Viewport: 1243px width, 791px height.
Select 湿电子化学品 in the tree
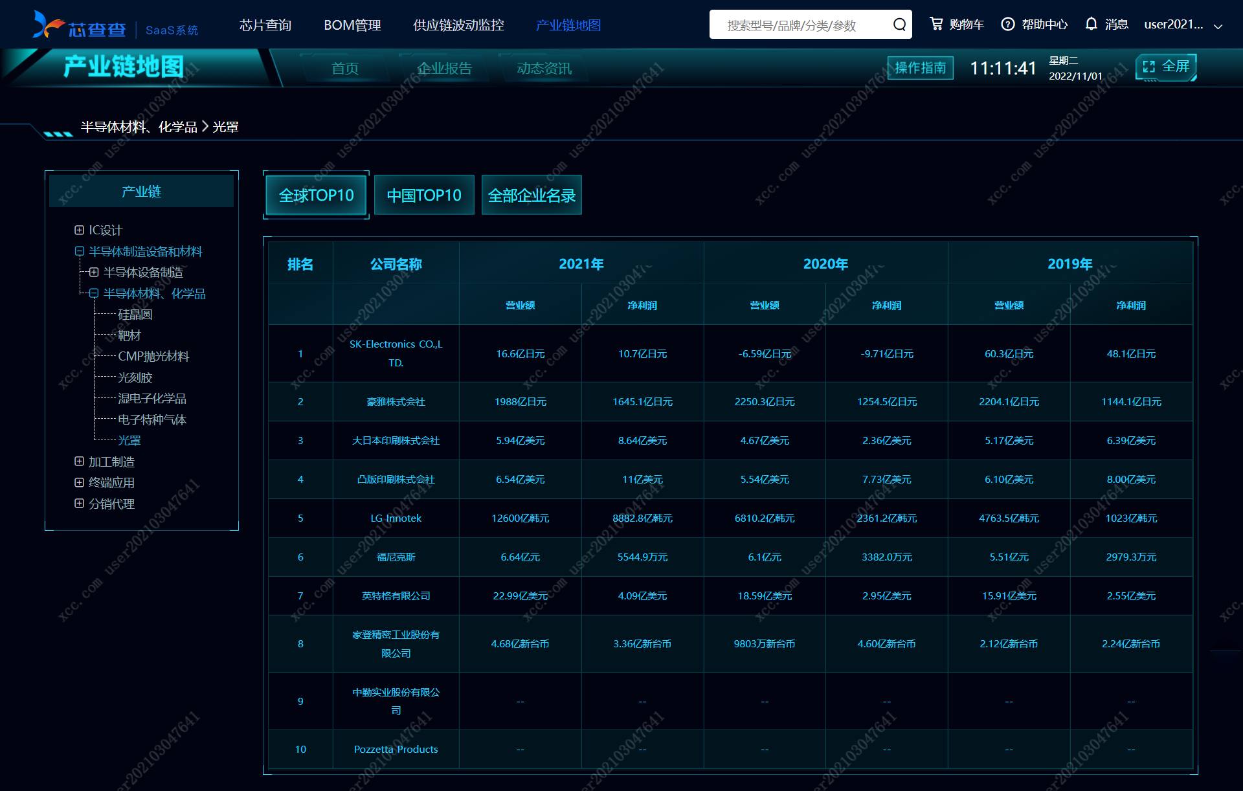coord(152,398)
